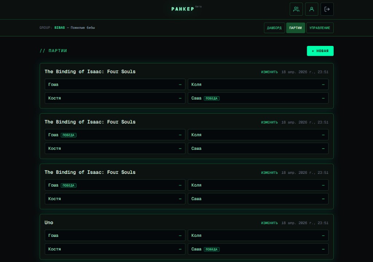Select the Гоша row in Uno game
Viewport: 373px width, 262px height.
[115, 235]
